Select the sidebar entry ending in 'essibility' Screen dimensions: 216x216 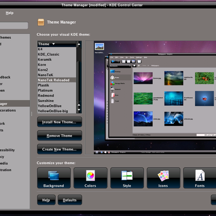click(15, 150)
